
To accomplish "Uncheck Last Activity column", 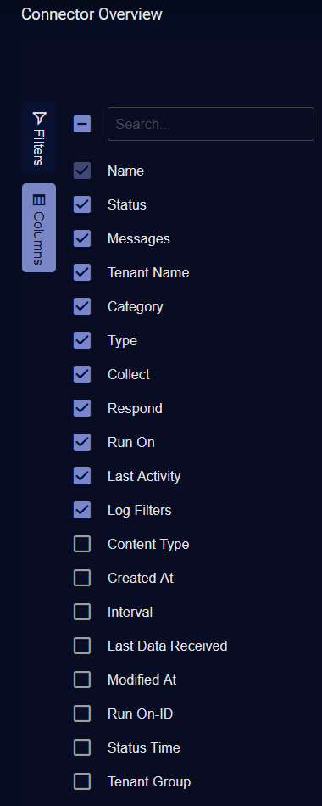I will [x=82, y=476].
